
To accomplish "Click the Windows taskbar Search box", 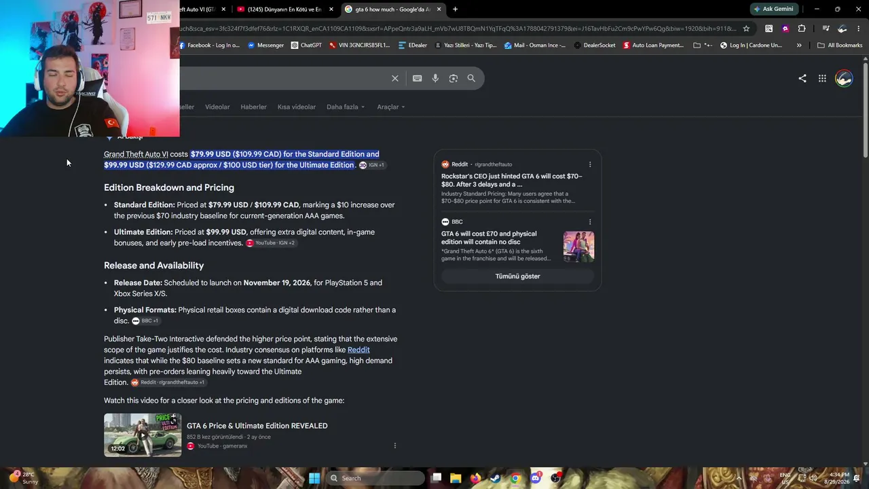I will (x=375, y=478).
